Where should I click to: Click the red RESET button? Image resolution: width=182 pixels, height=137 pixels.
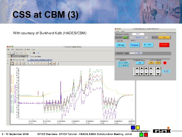(164, 45)
